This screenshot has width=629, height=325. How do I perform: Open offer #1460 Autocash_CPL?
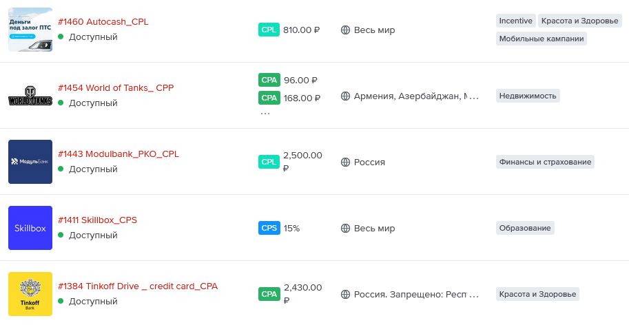(103, 22)
